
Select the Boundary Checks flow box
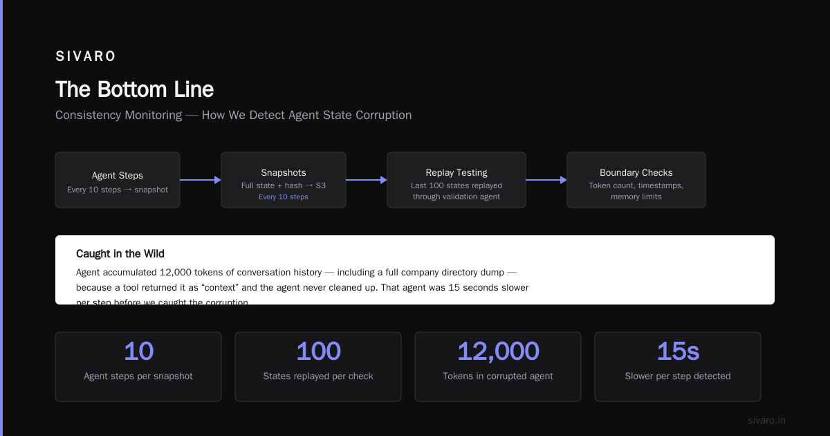tap(636, 180)
